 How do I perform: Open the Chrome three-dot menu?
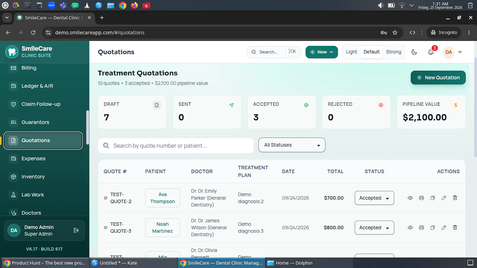tap(469, 33)
